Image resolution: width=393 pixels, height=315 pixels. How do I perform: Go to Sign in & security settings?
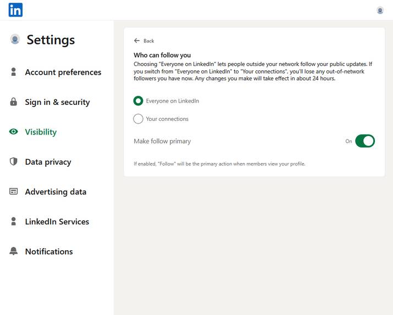coord(57,102)
